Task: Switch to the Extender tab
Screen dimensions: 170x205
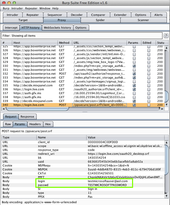Action: click(x=120, y=15)
